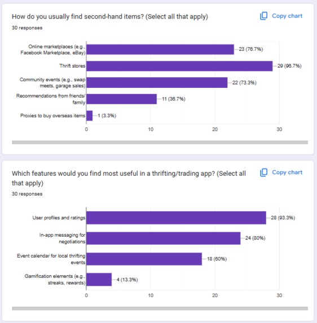The height and width of the screenshot is (323, 317).
Task: Click the first chart's horizontal scrollbar
Action: click(x=160, y=143)
